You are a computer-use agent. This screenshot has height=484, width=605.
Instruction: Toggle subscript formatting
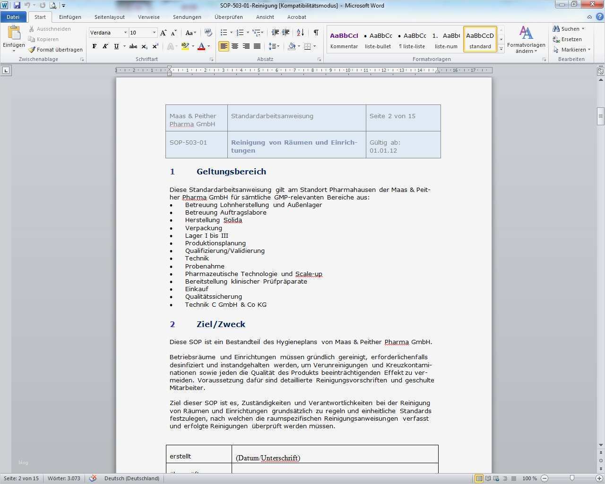click(144, 46)
